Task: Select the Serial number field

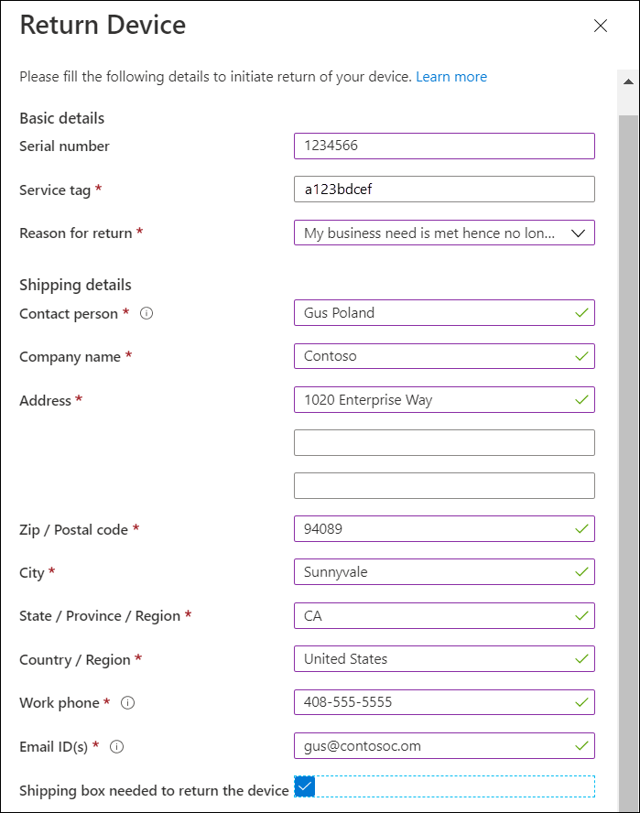Action: [444, 146]
